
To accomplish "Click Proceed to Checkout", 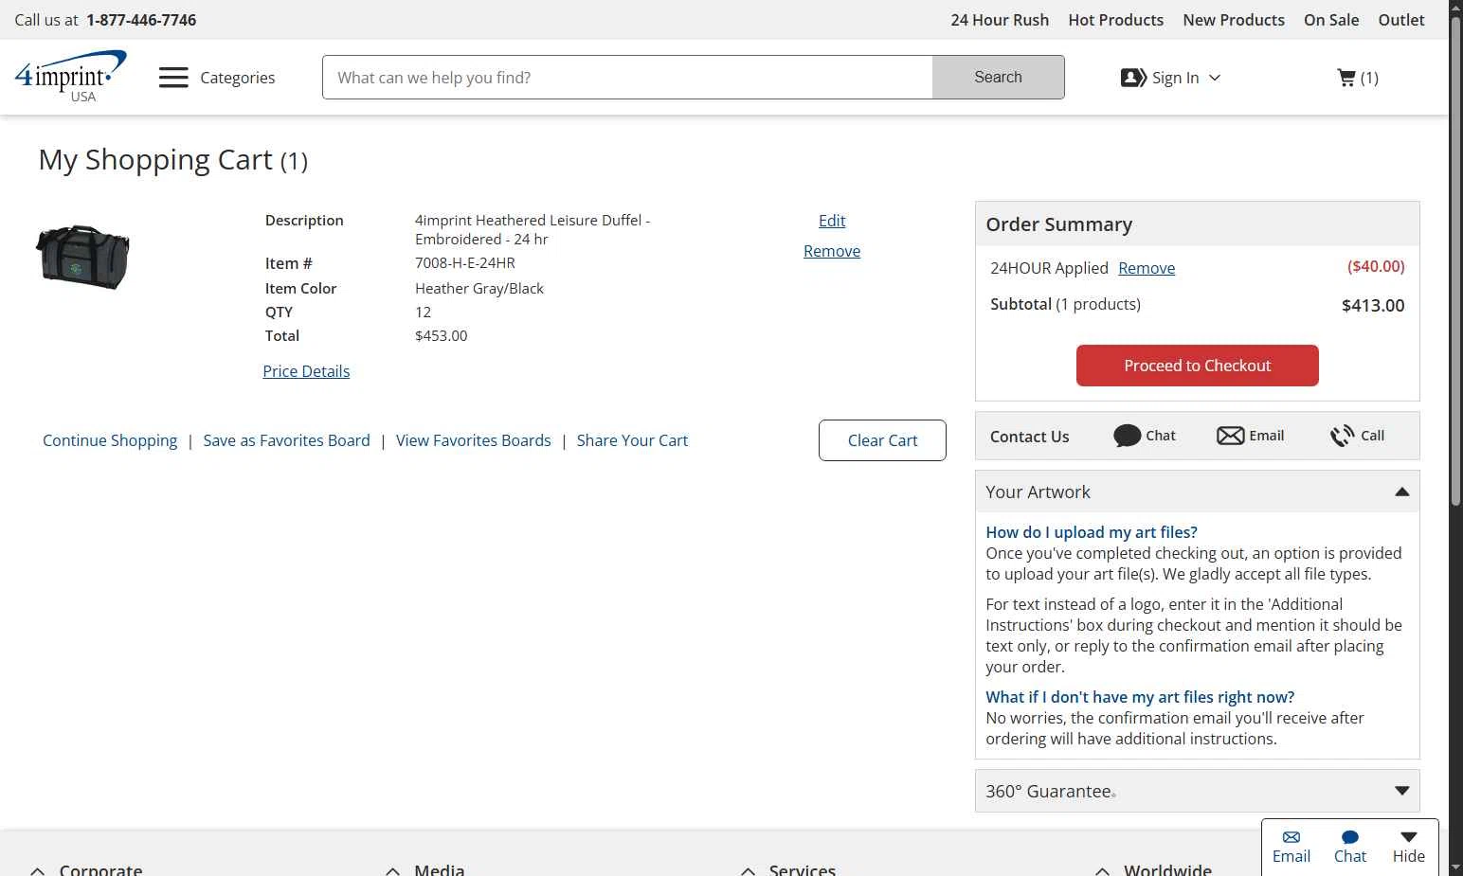I will point(1197,366).
